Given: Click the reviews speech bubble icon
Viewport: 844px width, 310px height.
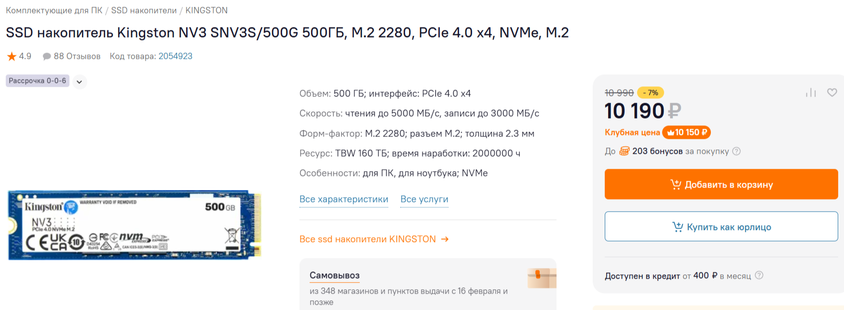Looking at the screenshot, I should pos(47,56).
